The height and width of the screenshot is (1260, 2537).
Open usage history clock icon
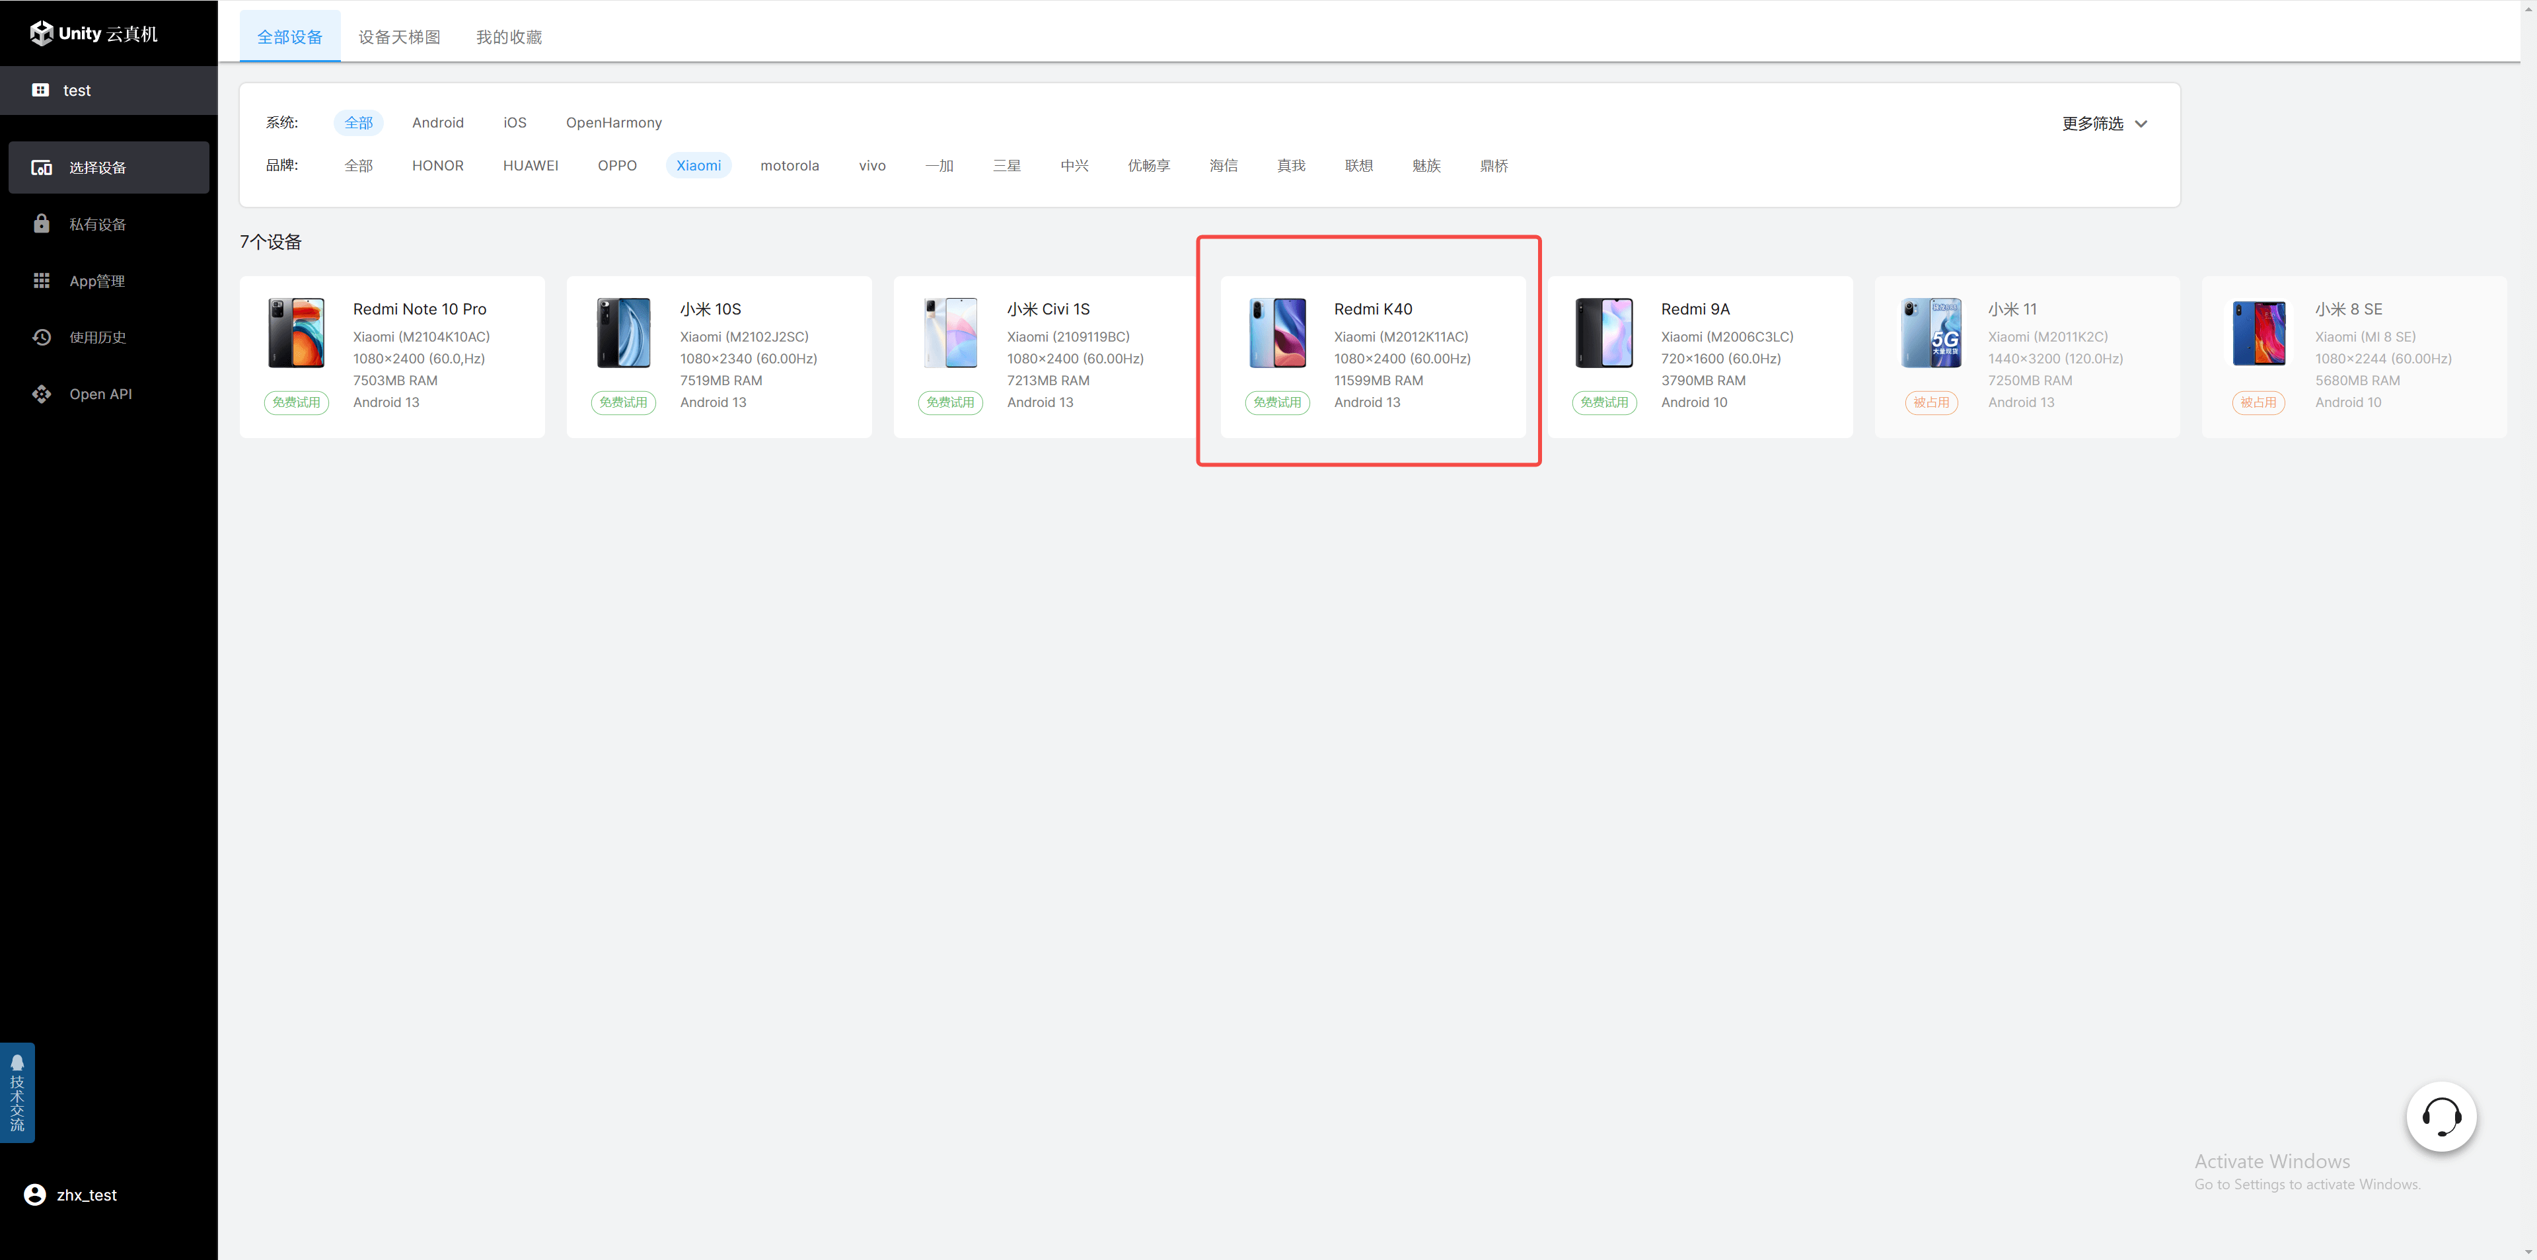pos(42,337)
